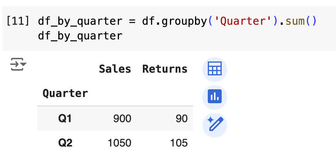Click df_by_quarter on the second code line
Viewport: 336px width, 160px height.
[80, 36]
